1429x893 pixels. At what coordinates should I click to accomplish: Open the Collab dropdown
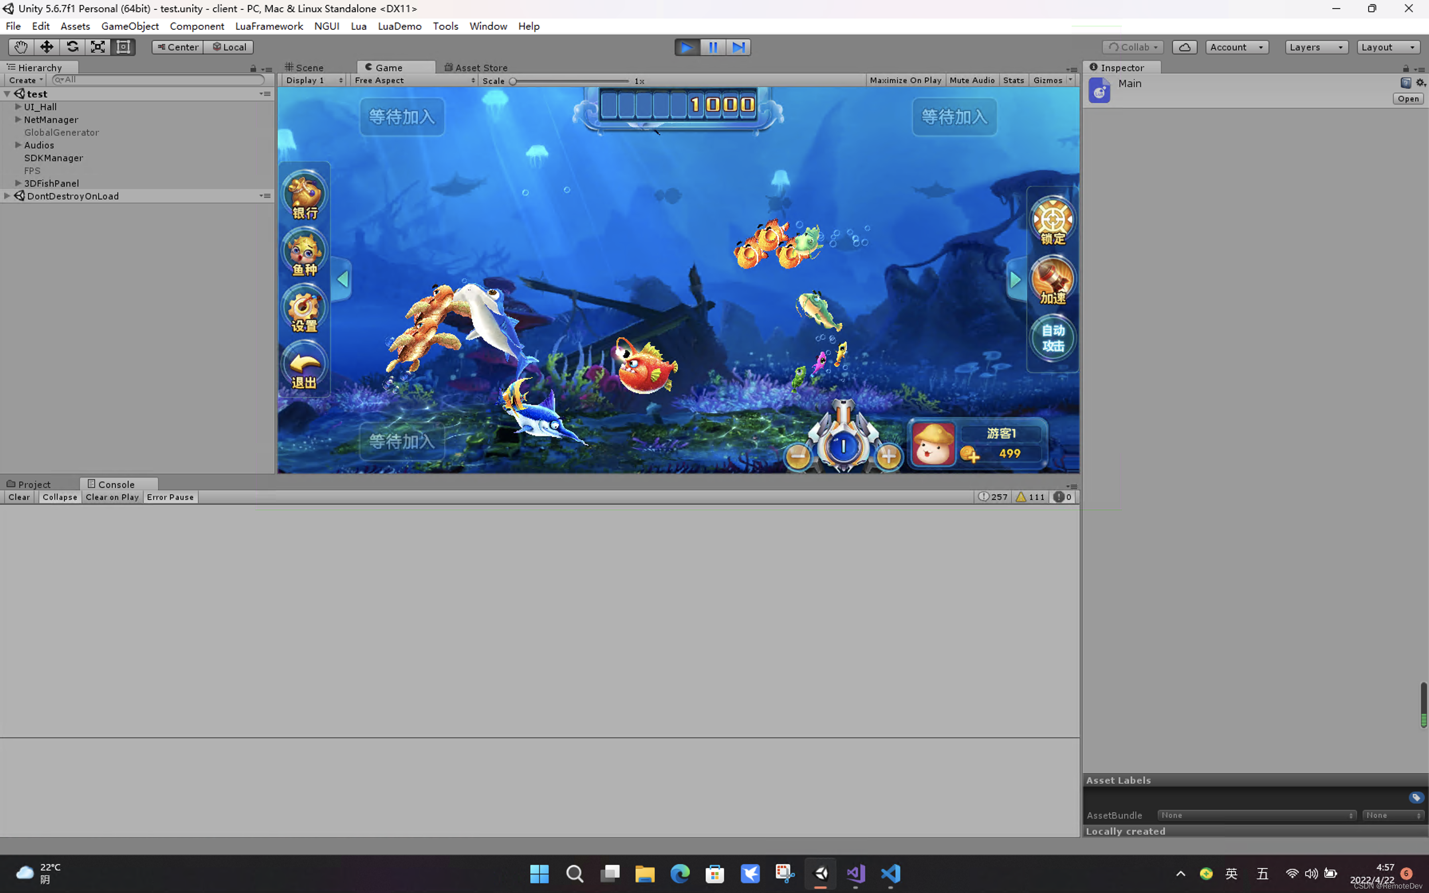[x=1133, y=47]
